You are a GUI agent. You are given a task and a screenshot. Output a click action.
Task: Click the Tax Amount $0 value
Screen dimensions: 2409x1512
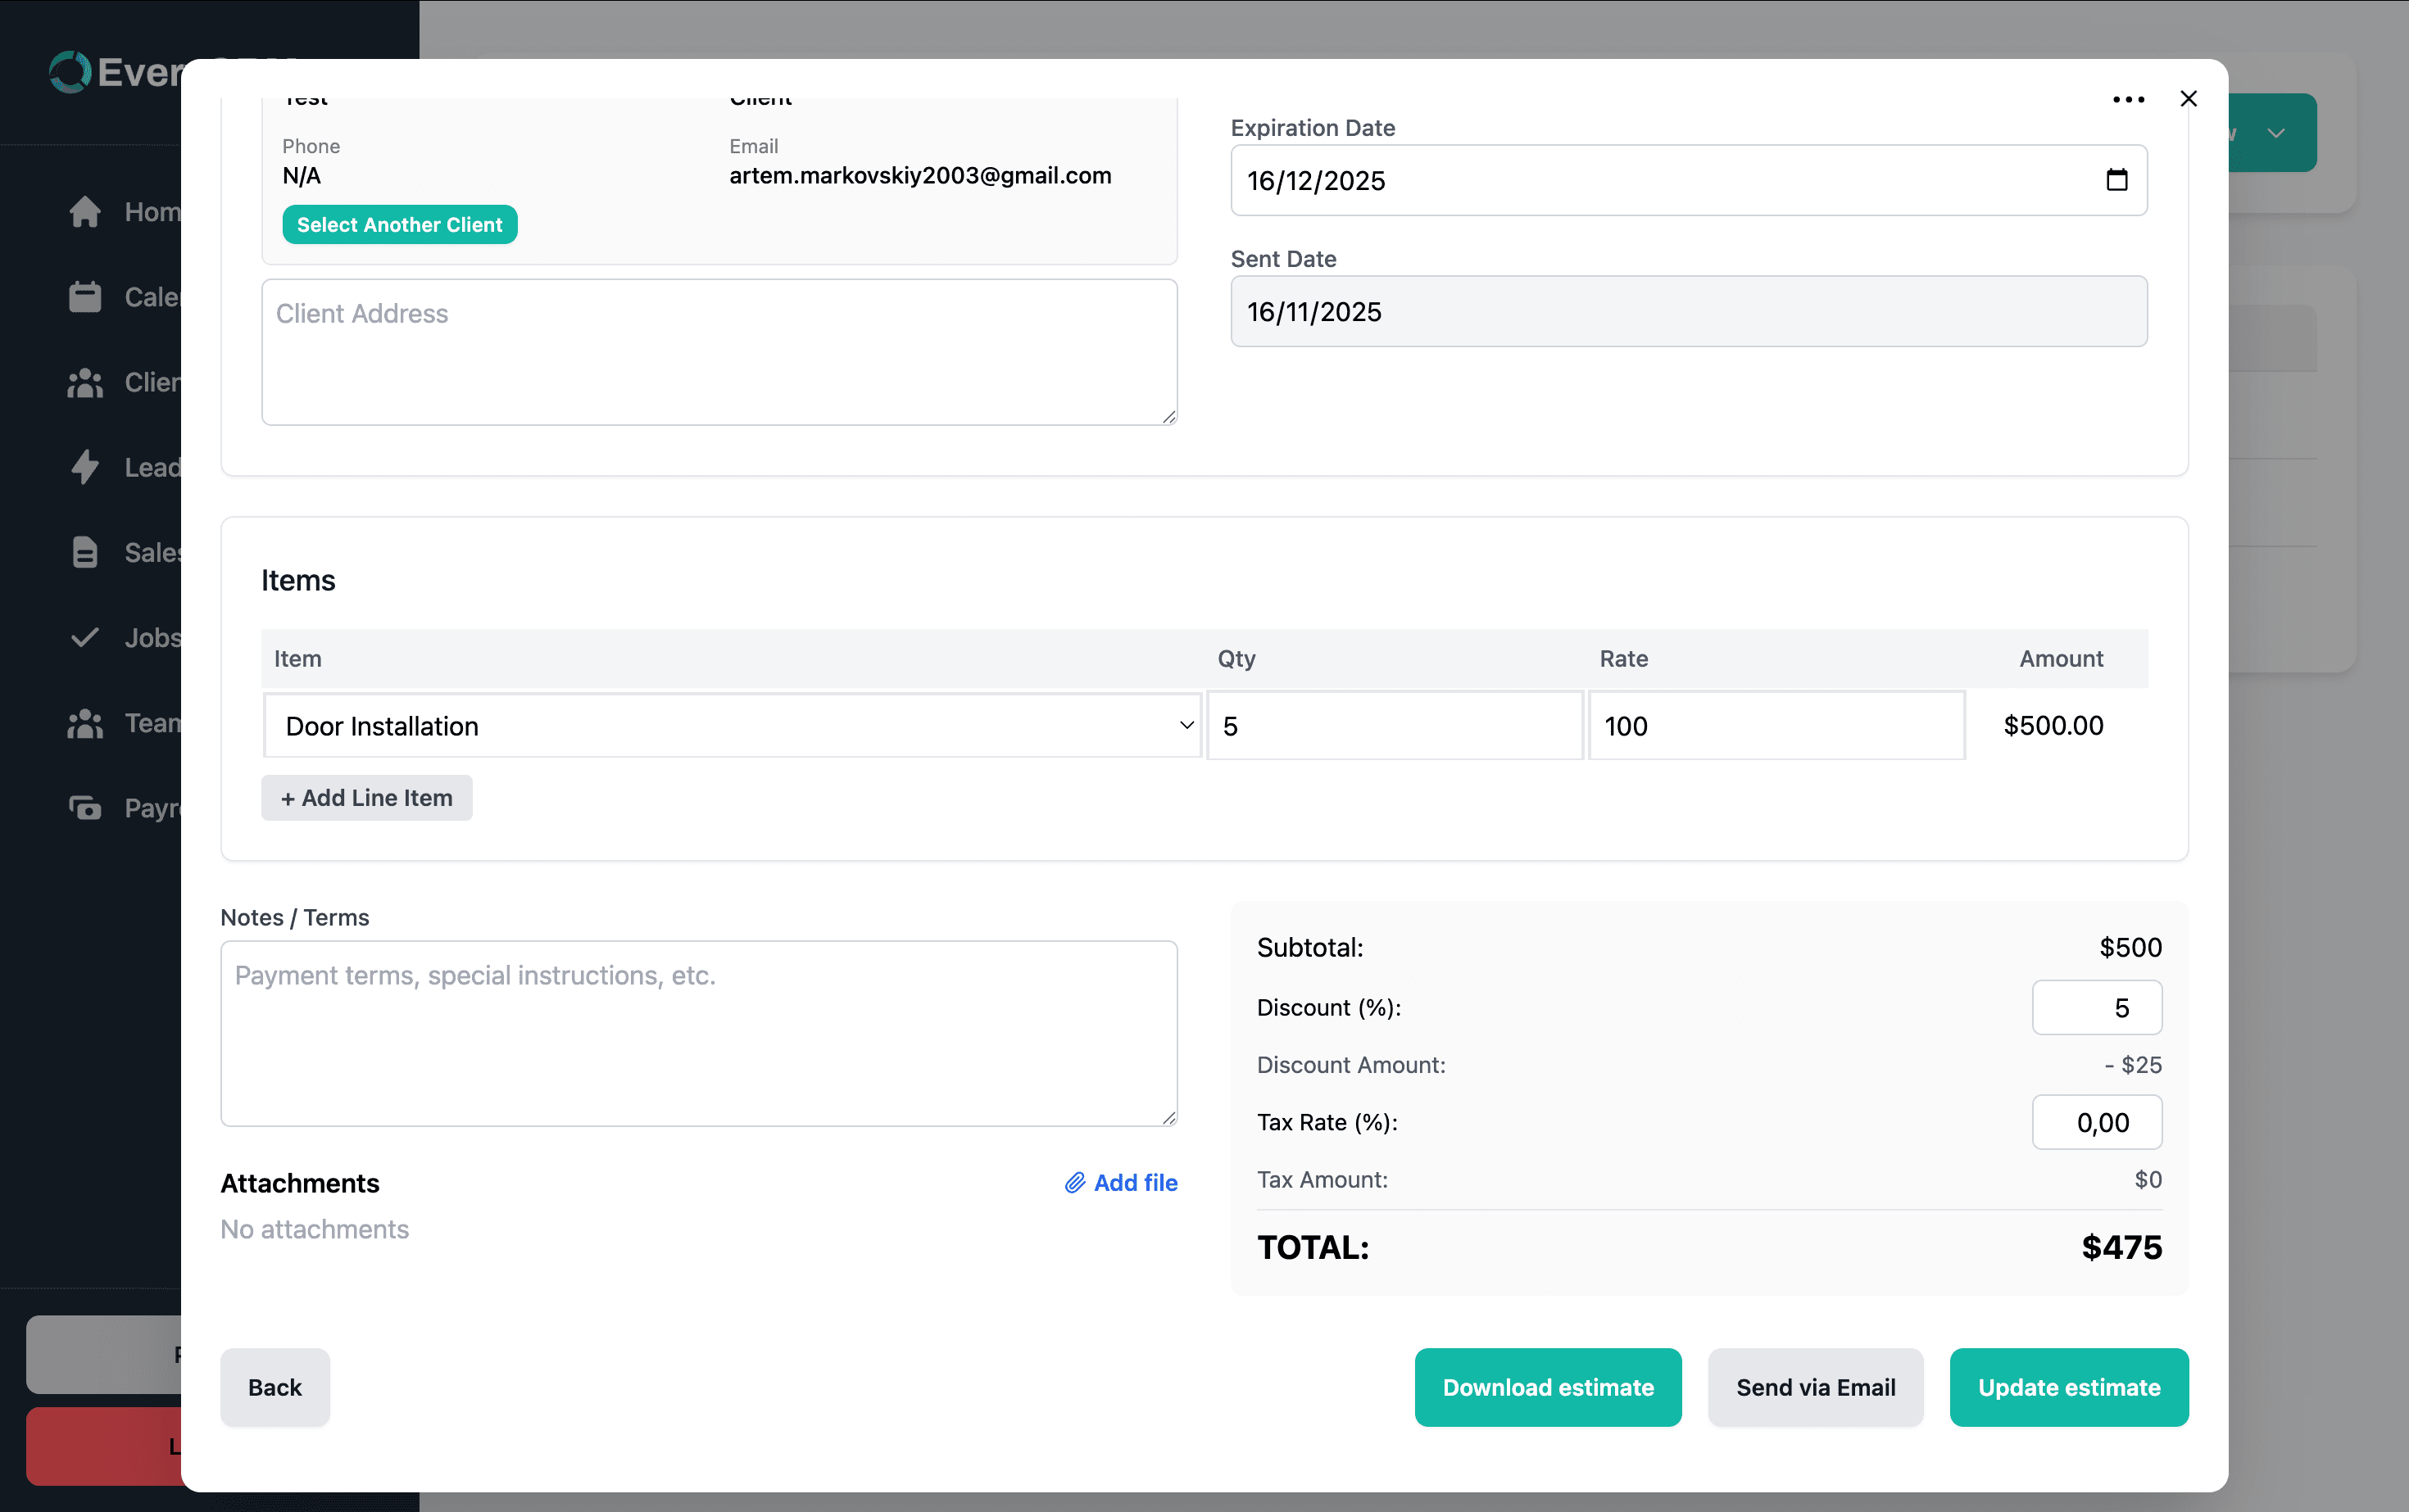[x=2148, y=1180]
